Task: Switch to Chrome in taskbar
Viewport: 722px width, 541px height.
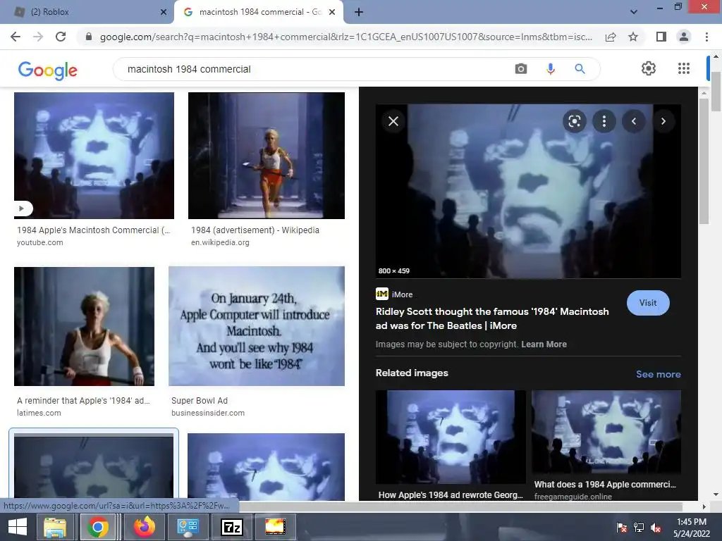Action: point(97,527)
